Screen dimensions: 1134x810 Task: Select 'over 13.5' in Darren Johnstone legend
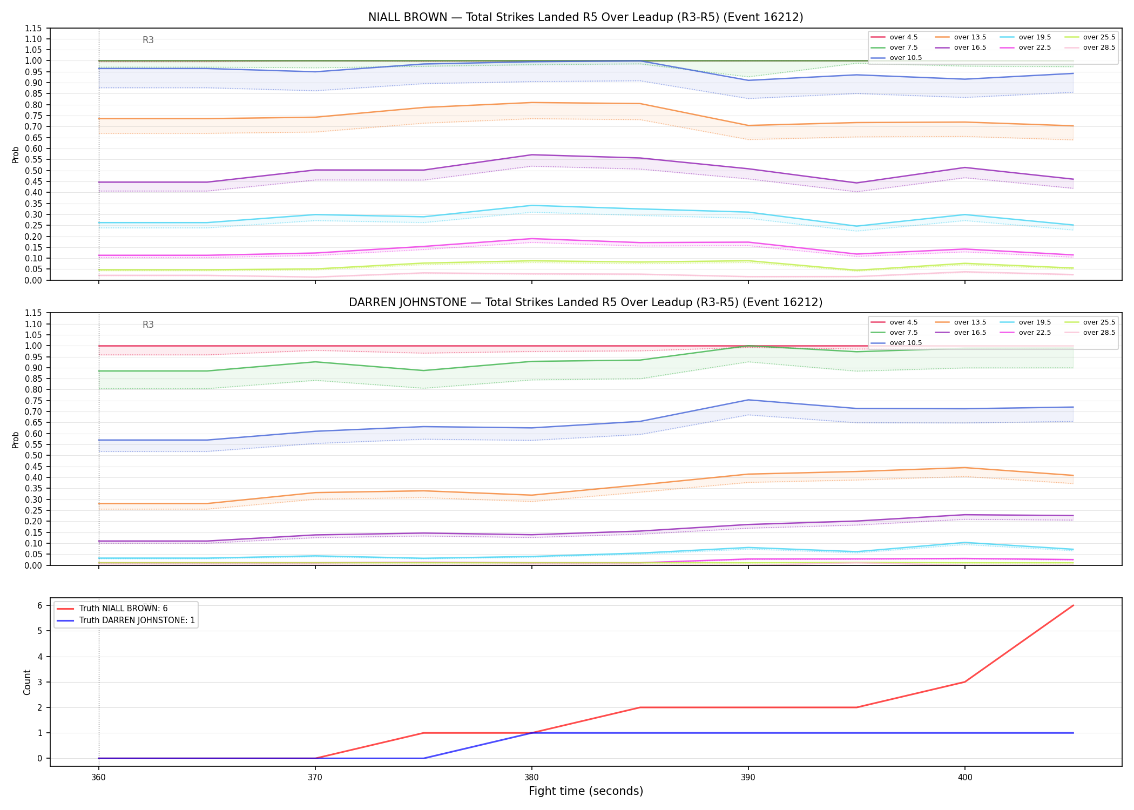click(x=961, y=322)
